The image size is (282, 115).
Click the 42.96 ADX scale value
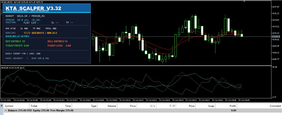(x=275, y=67)
